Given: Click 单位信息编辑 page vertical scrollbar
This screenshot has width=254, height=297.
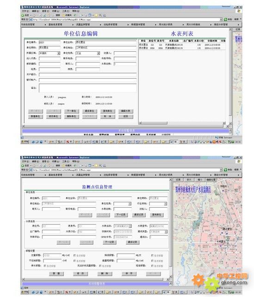Looking at the screenshot, I should (x=230, y=76).
